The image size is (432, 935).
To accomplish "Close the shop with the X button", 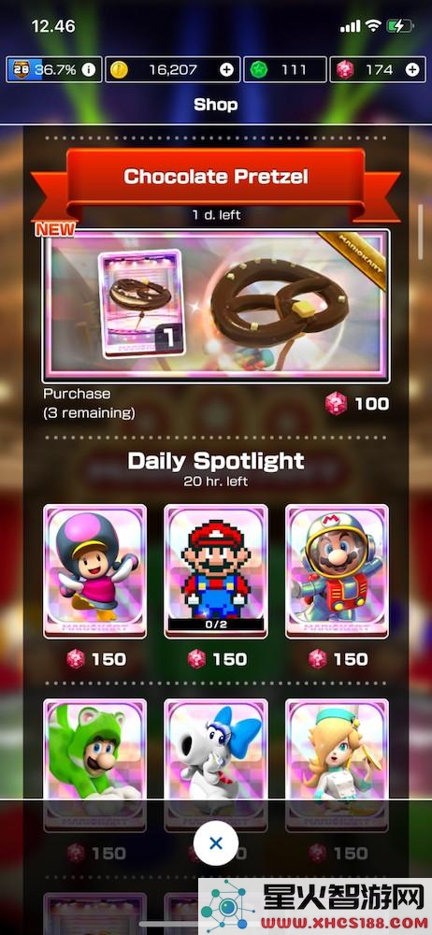I will (x=216, y=842).
